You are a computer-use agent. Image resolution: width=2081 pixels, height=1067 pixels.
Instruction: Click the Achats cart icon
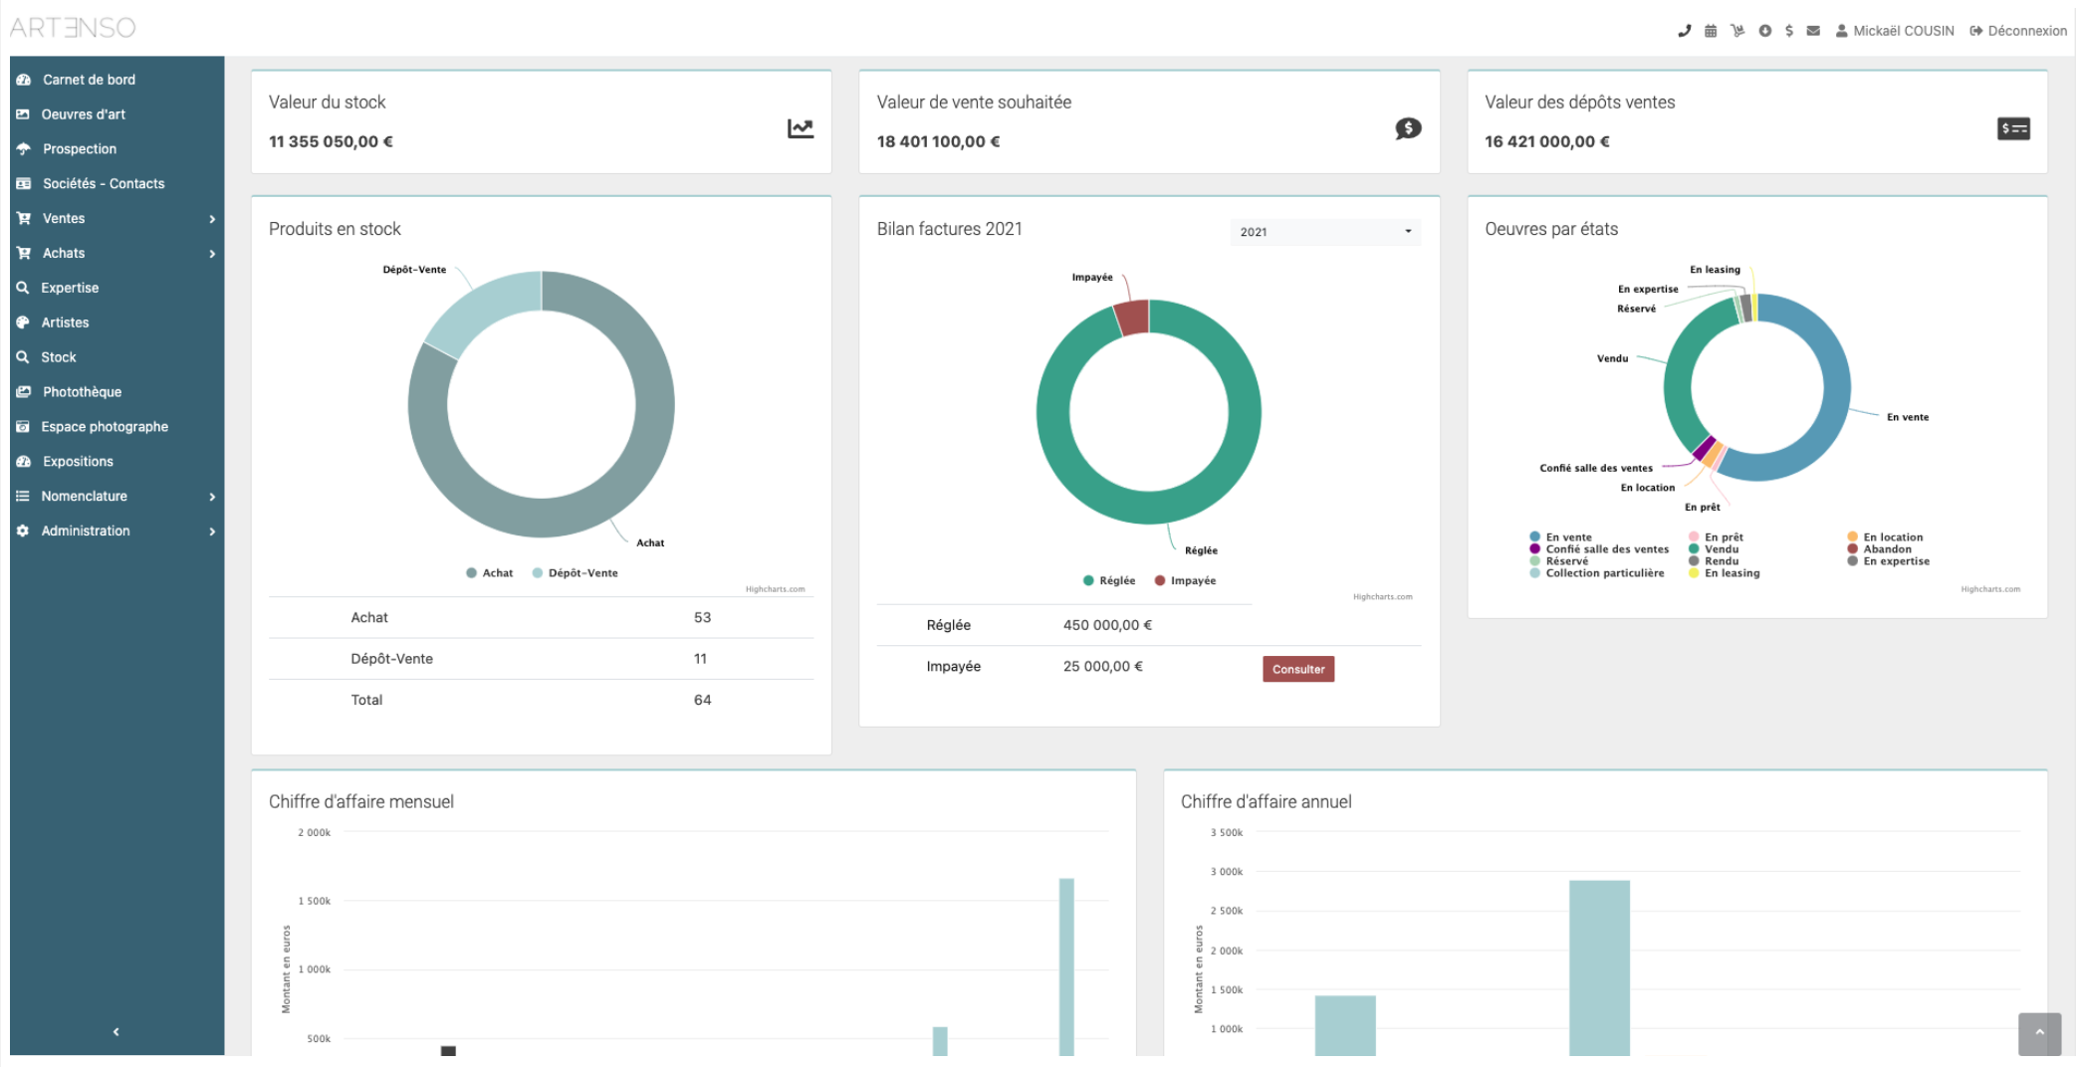(24, 253)
